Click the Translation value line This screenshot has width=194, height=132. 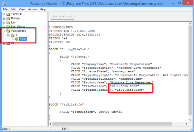91,112
